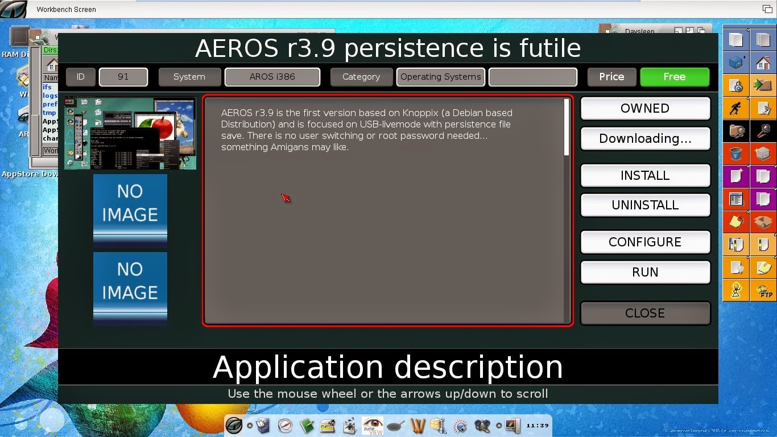Click the folder with magnifier icon
Image resolution: width=777 pixels, height=437 pixels.
pyautogui.click(x=736, y=131)
